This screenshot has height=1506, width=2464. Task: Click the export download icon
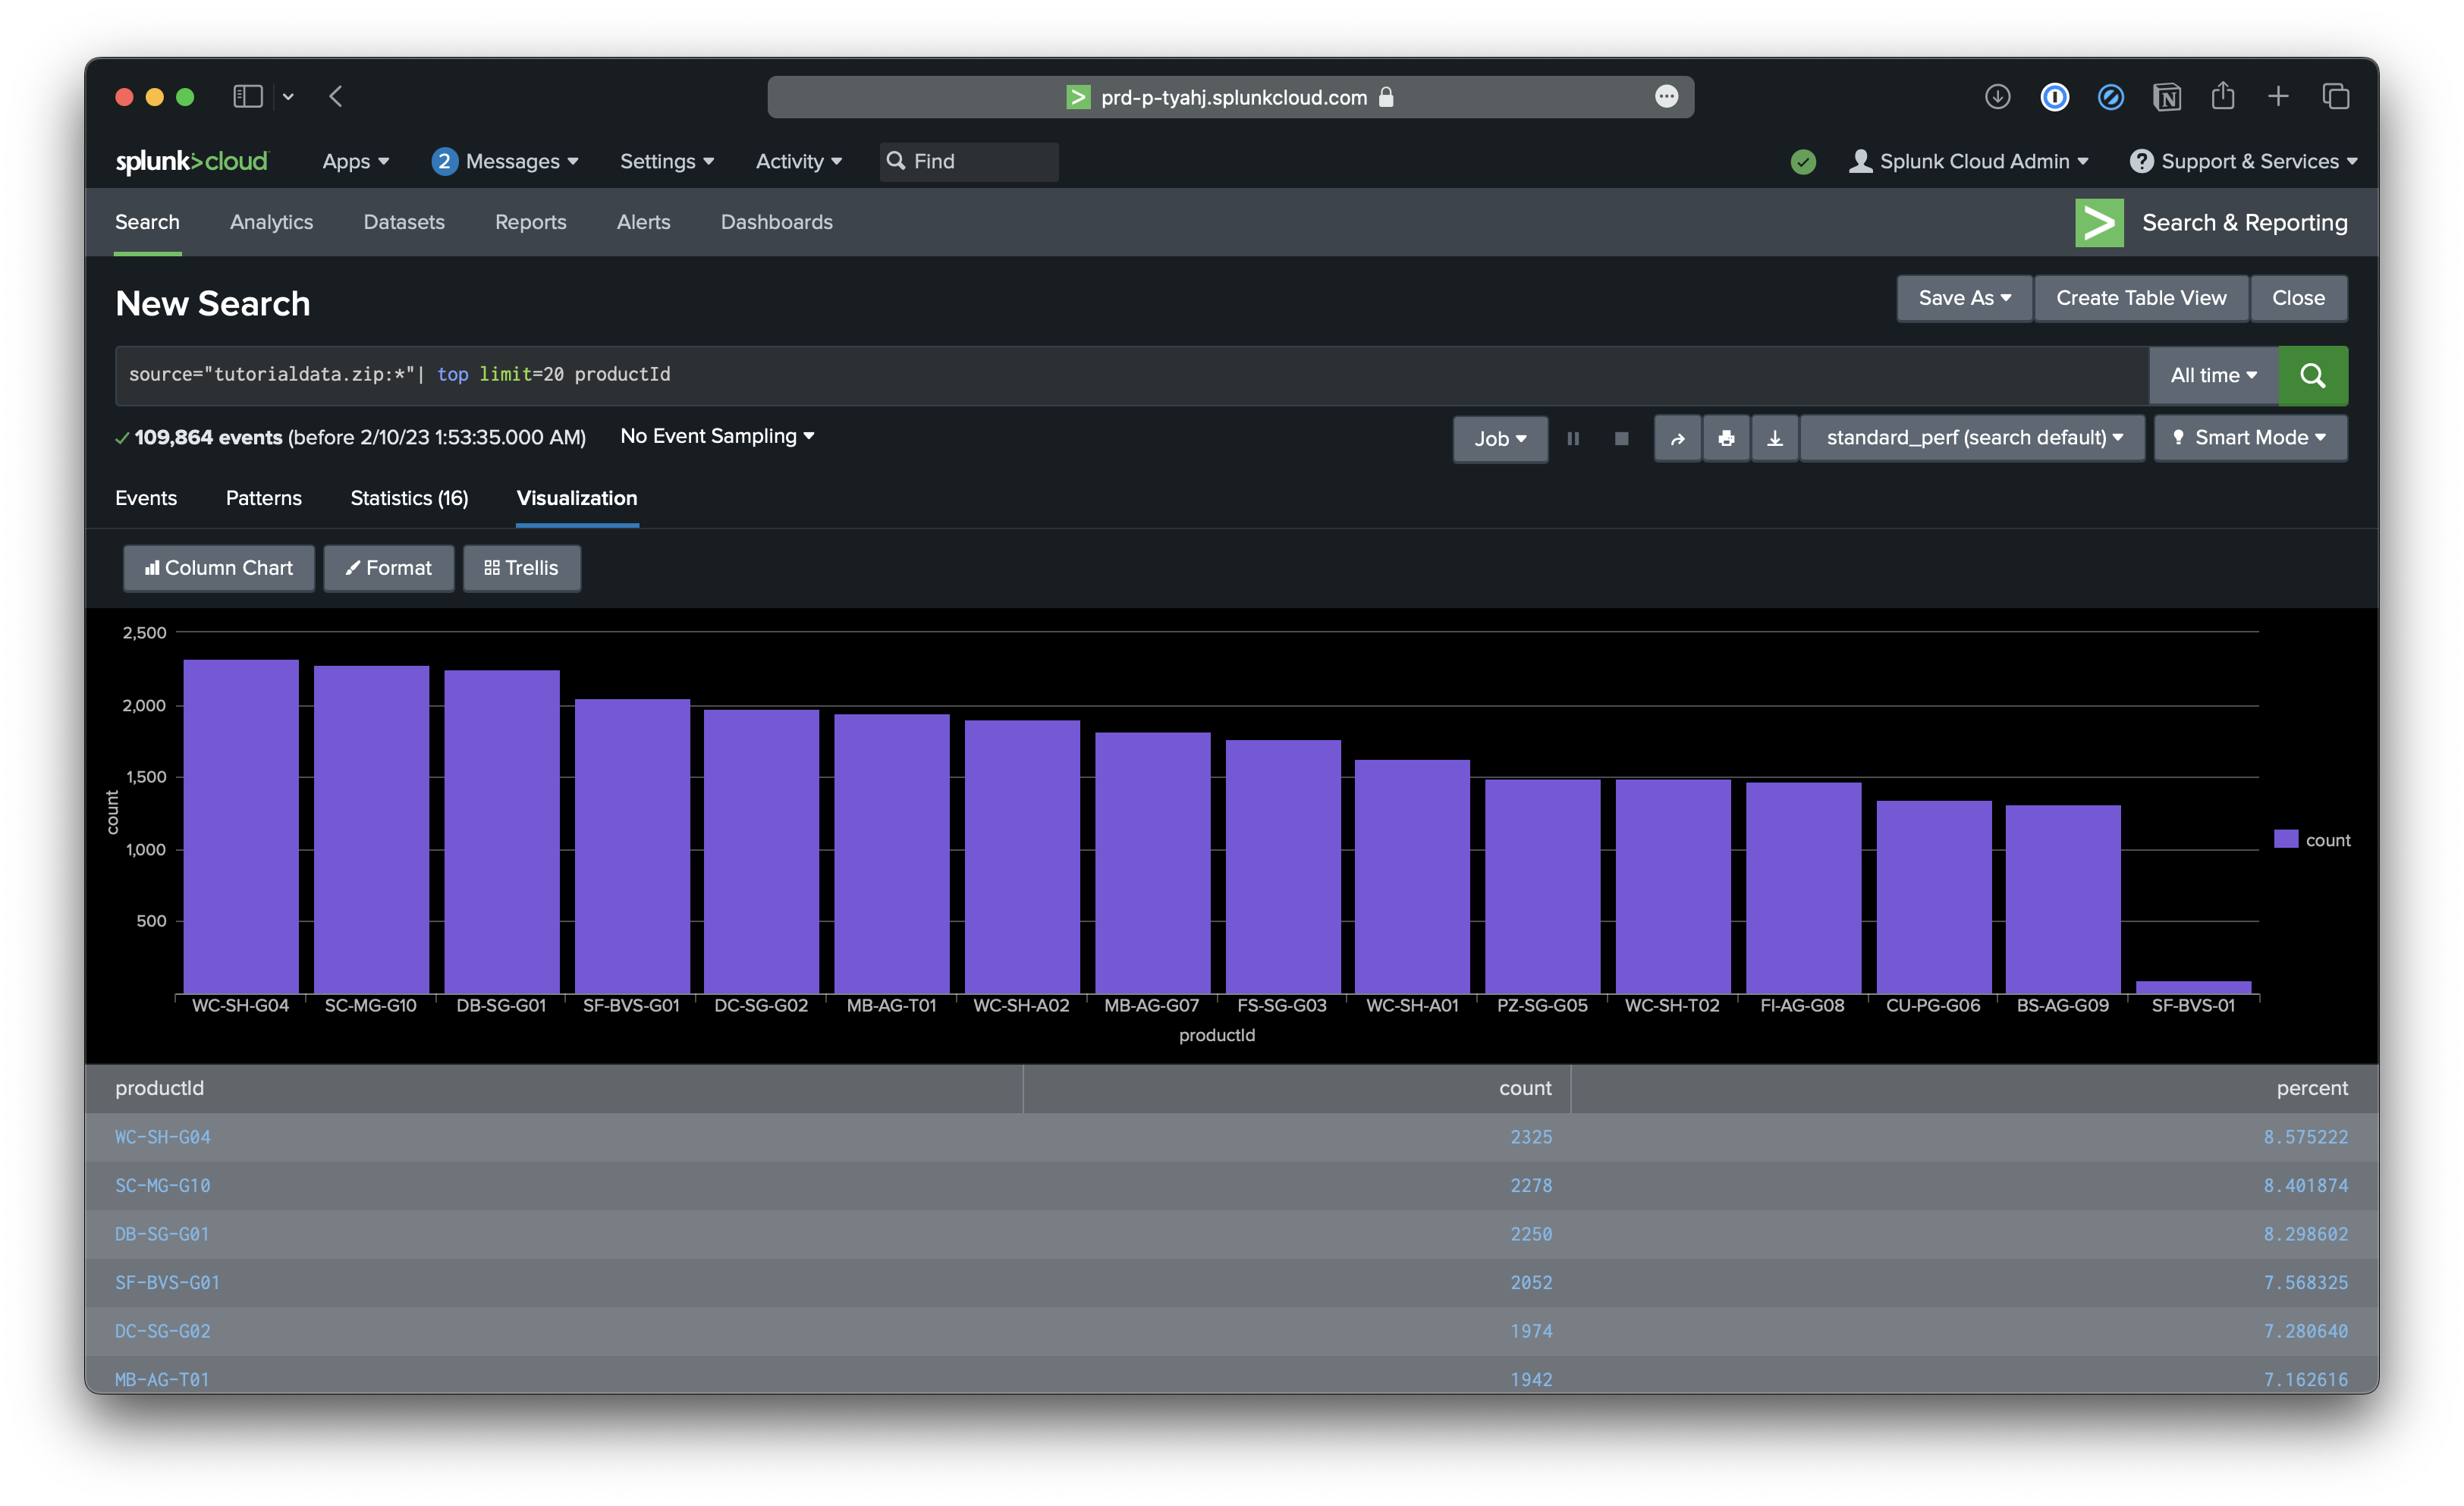(1774, 439)
